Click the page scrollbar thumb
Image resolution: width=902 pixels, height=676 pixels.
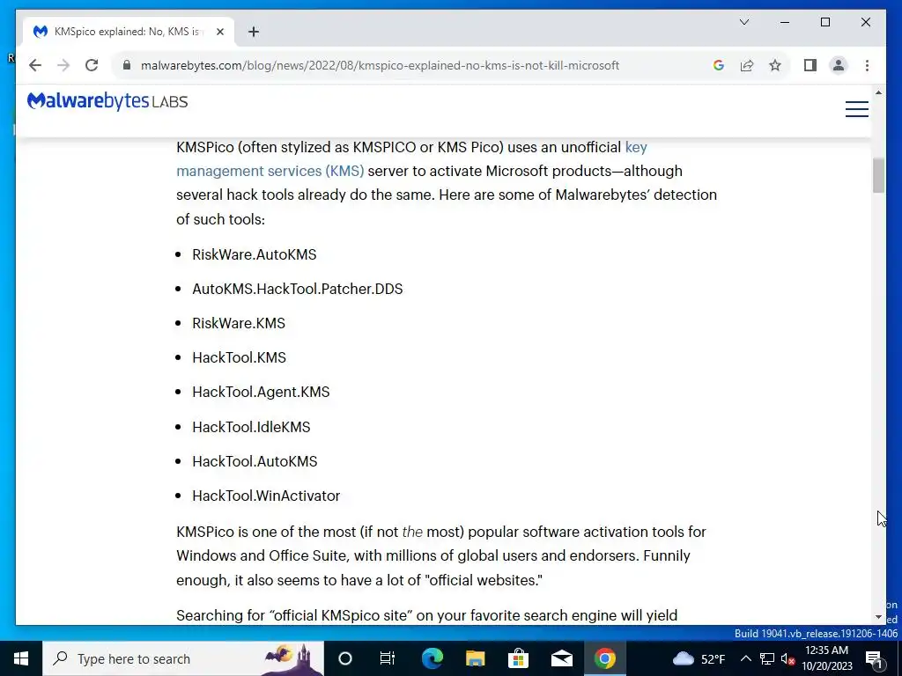pos(878,176)
